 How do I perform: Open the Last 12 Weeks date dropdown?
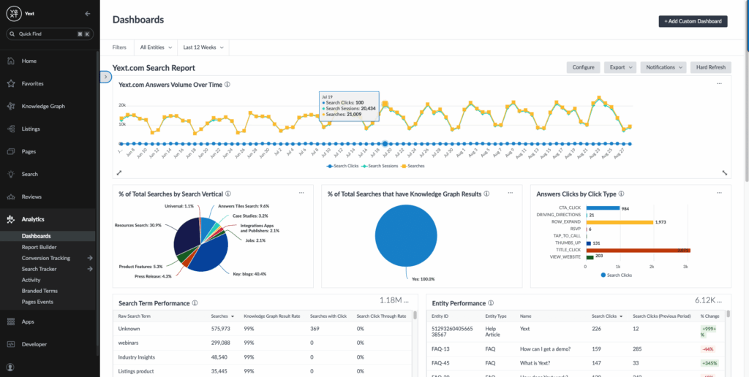(203, 47)
